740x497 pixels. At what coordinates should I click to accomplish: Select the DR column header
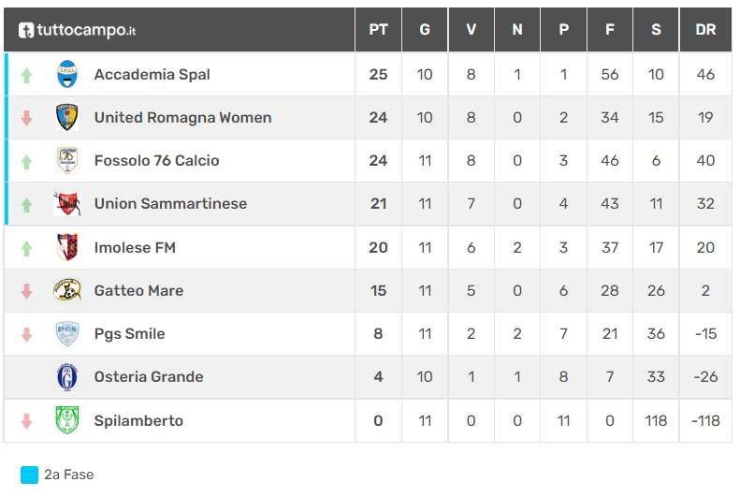point(705,29)
